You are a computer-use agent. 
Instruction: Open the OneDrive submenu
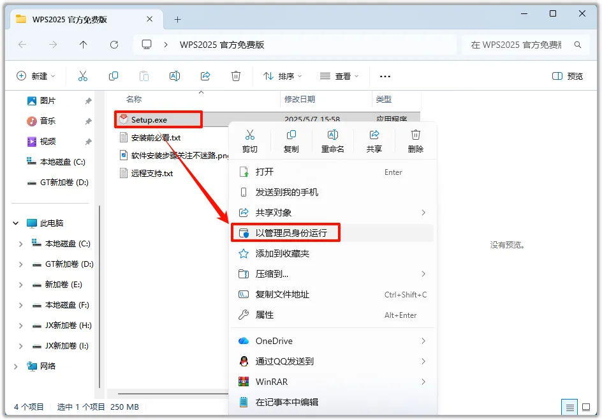click(332, 341)
